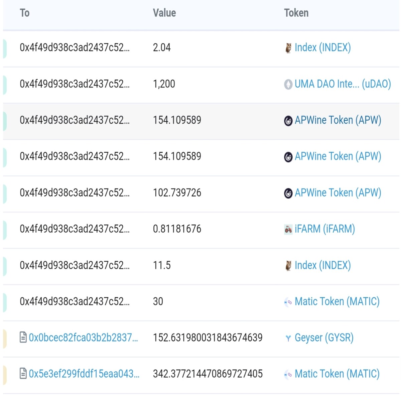
Task: Click the APWine icon in the first 154.109589 row
Action: [288, 121]
